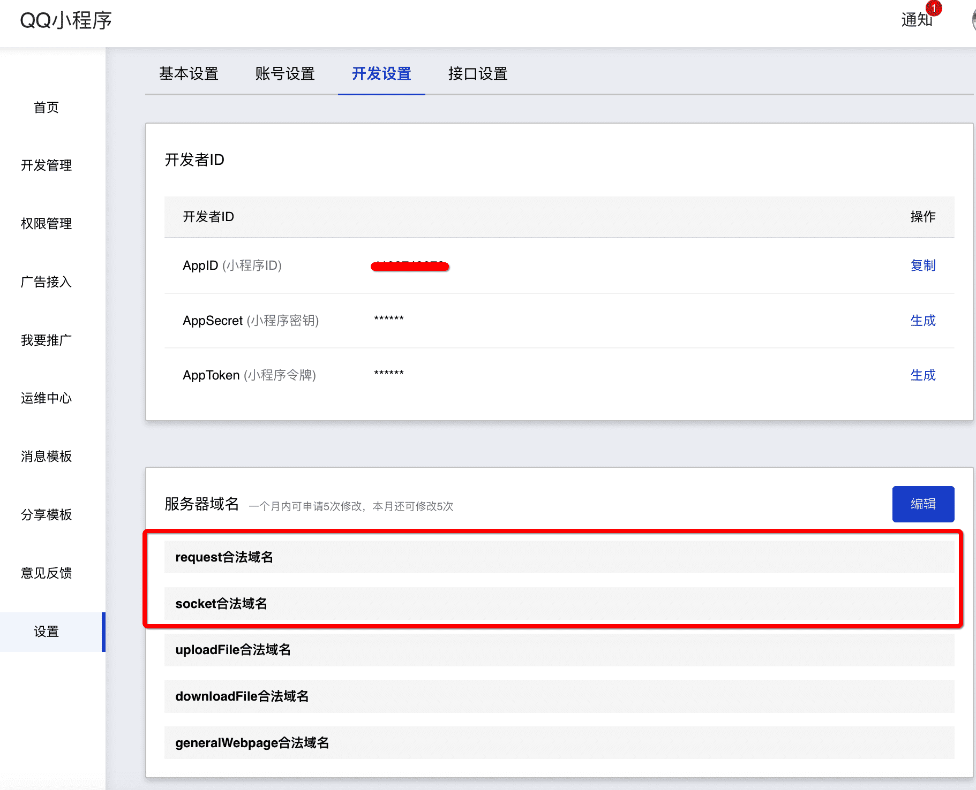
Task: Click 生成 link for AppToken
Action: click(x=923, y=375)
